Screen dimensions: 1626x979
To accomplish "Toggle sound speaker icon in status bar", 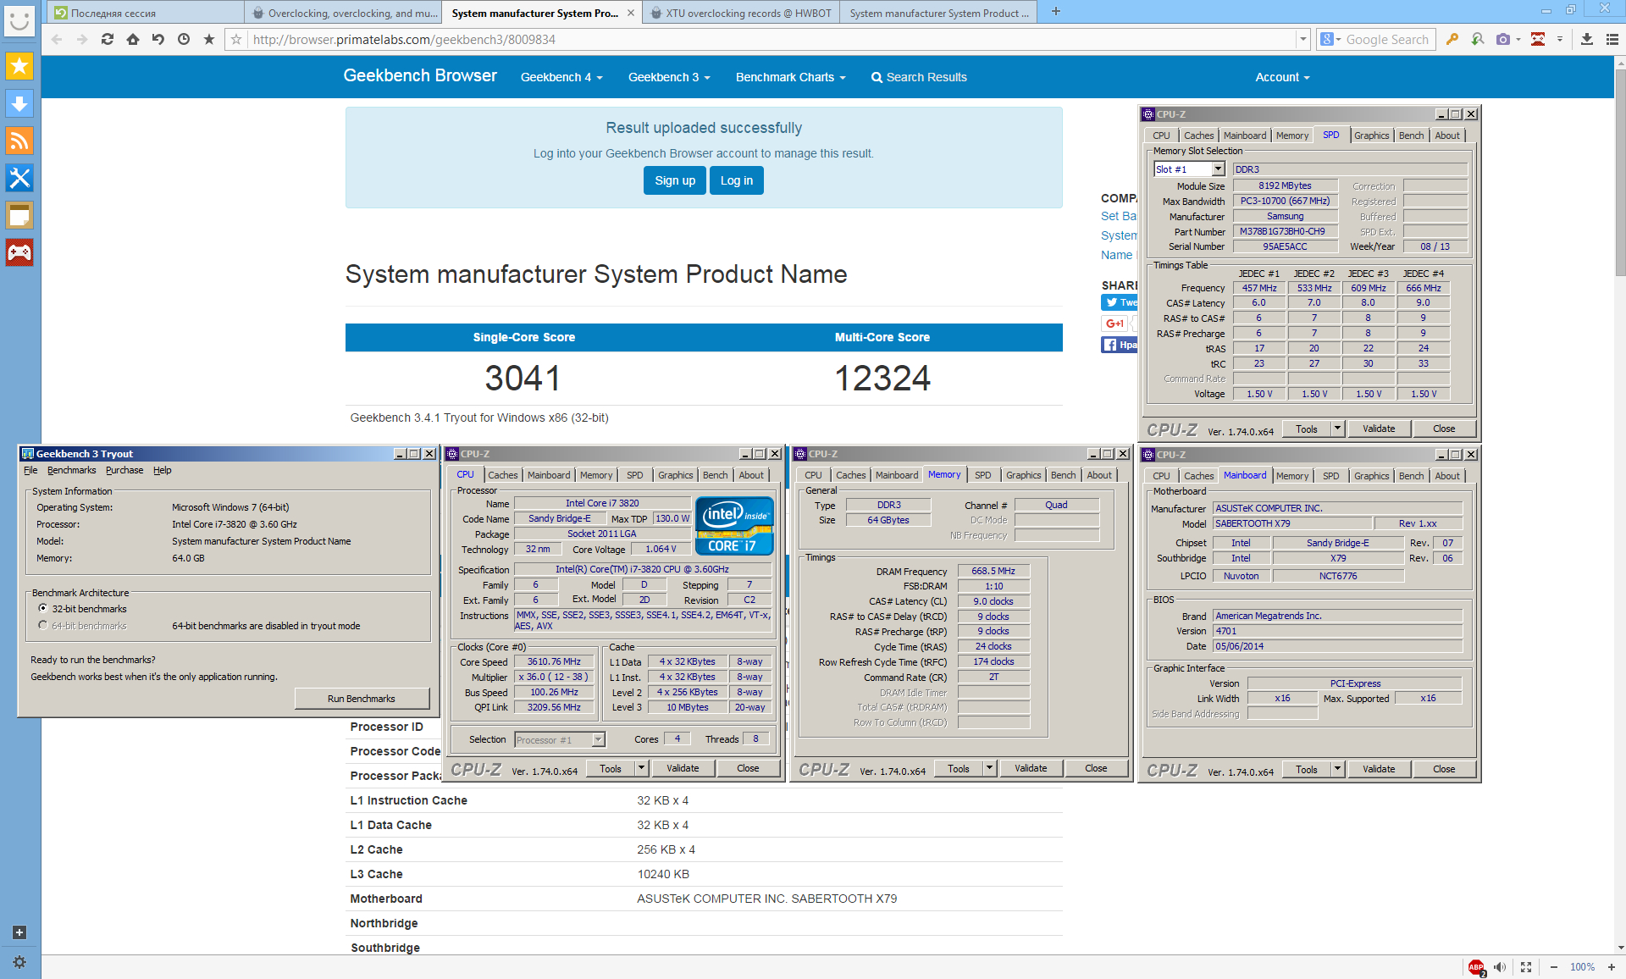I will click(1500, 967).
